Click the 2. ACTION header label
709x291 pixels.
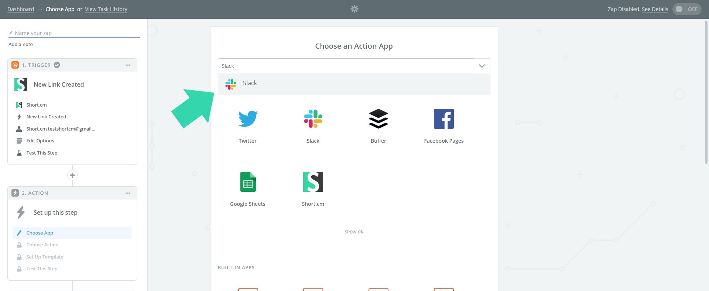click(x=35, y=193)
